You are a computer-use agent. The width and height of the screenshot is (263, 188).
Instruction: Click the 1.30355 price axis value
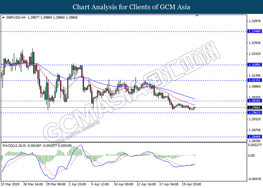(x=255, y=97)
